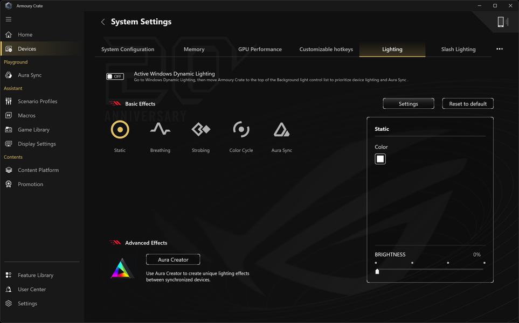Click the 0% brightness value
Image resolution: width=519 pixels, height=323 pixels.
[476, 255]
